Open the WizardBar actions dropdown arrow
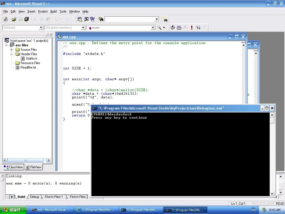The image size is (285, 214). [164, 28]
